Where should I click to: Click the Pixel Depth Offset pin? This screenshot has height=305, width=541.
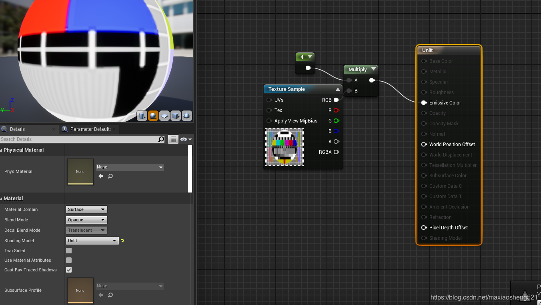click(424, 228)
